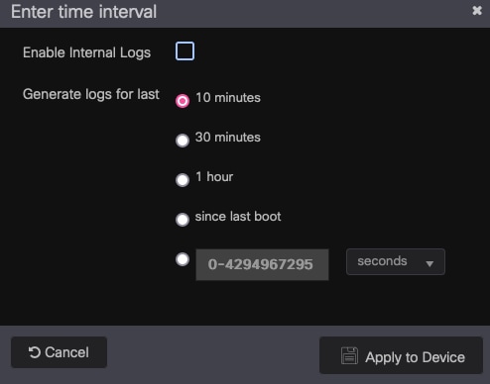Click the Enable Internal Logs label

86,52
